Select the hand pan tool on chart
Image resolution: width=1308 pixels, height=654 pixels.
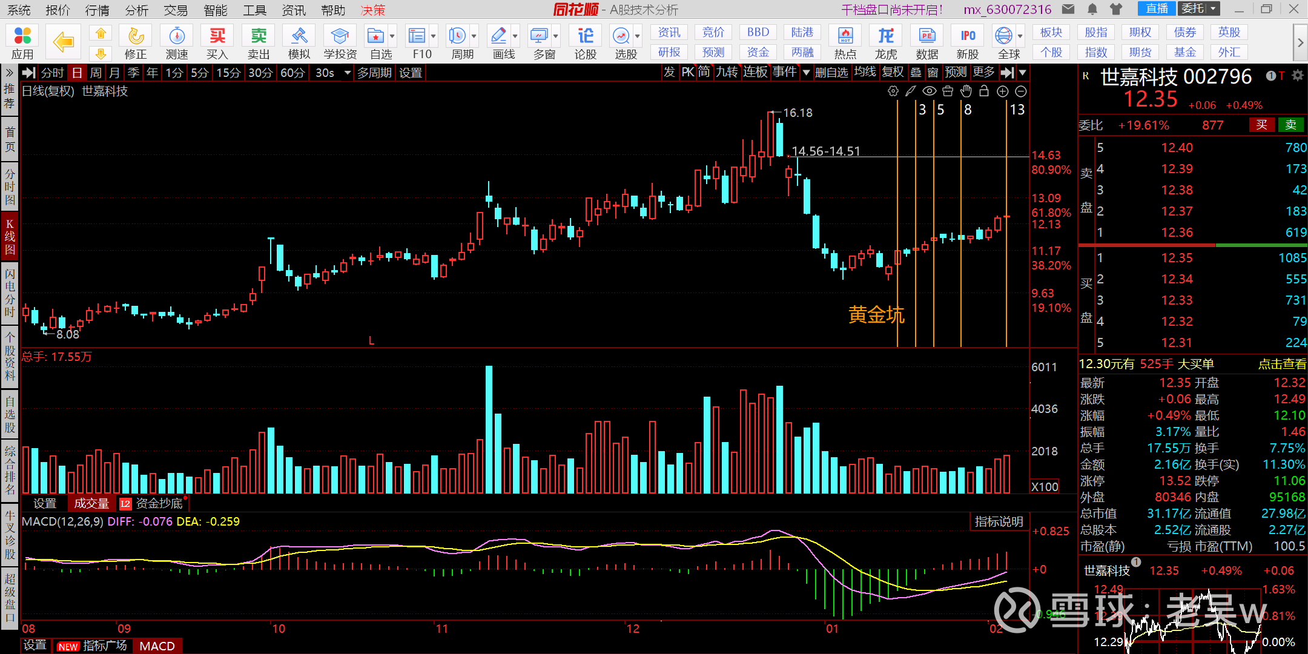coord(966,91)
